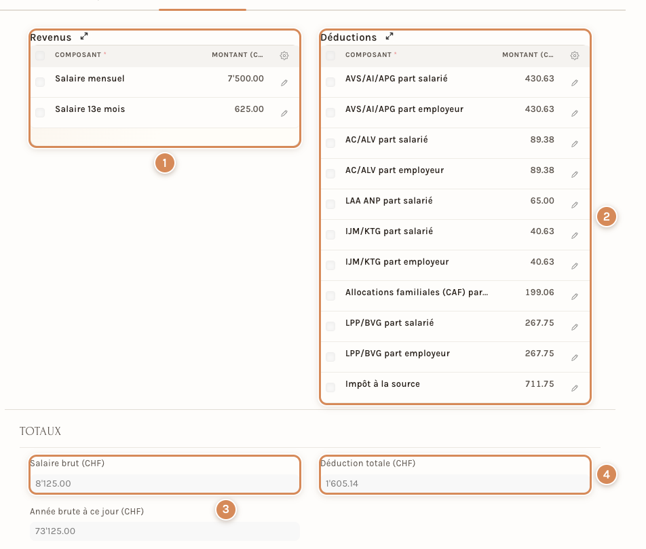Viewport: 646px width, 549px height.
Task: Click the LPP/BVG part salarié component name
Action: pyautogui.click(x=389, y=323)
